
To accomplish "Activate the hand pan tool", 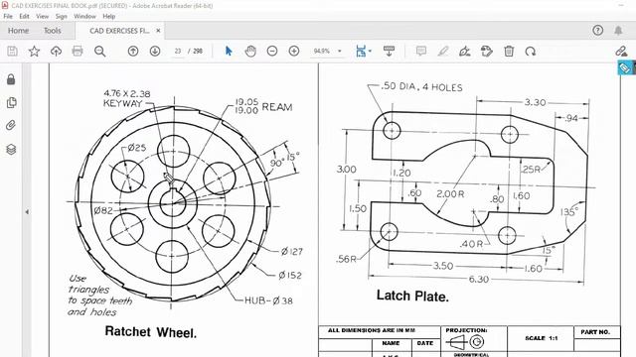I will [250, 51].
